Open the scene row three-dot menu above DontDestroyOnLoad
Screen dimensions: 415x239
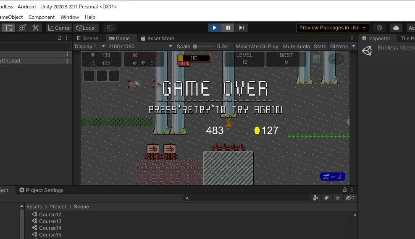pyautogui.click(x=67, y=54)
